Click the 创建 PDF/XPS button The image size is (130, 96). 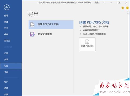[x=87, y=44]
